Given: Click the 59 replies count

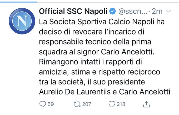Looking at the screenshot, I should (x=51, y=104).
